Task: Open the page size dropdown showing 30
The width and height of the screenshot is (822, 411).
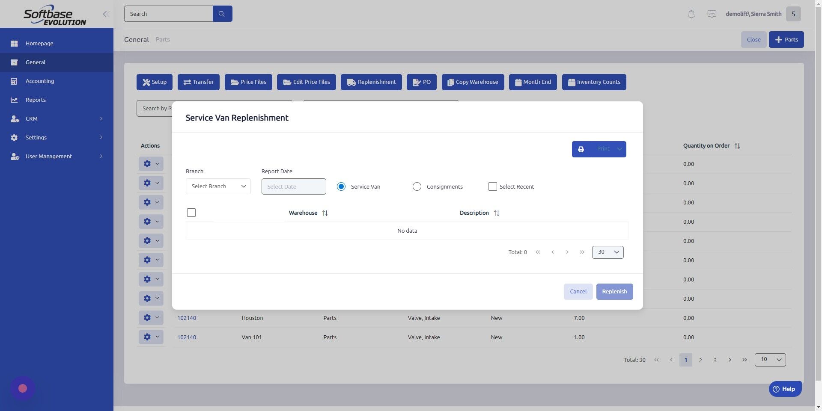Action: click(x=607, y=252)
